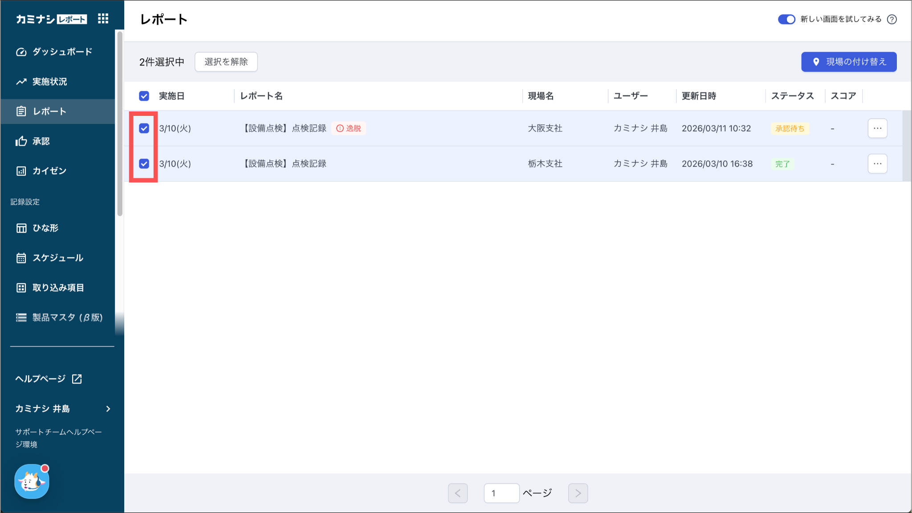Open the app grid launcher icon
The image size is (912, 513).
pyautogui.click(x=103, y=19)
